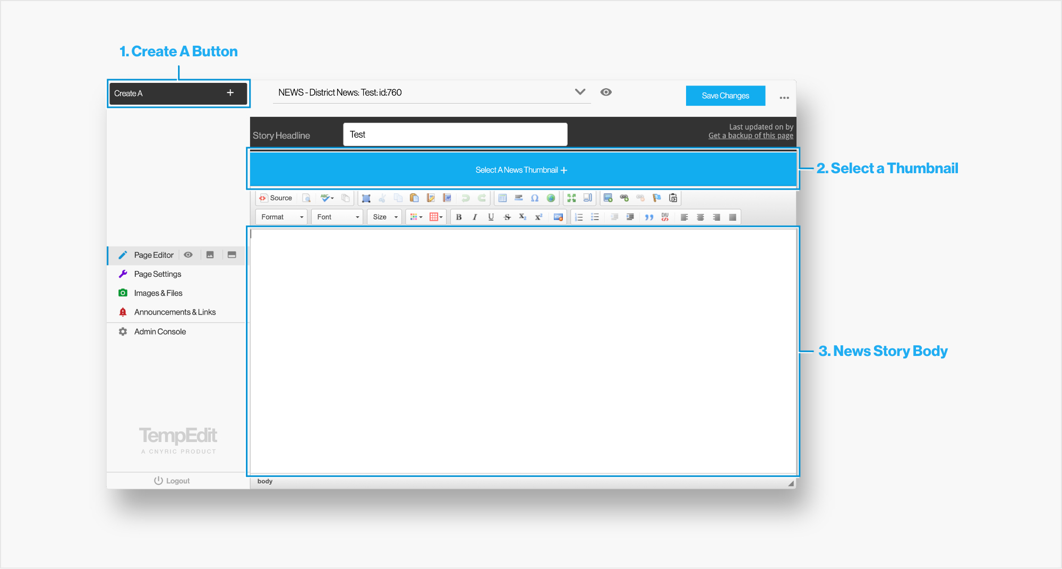
Task: Click the eye icon in Page Editor row
Action: [x=188, y=255]
